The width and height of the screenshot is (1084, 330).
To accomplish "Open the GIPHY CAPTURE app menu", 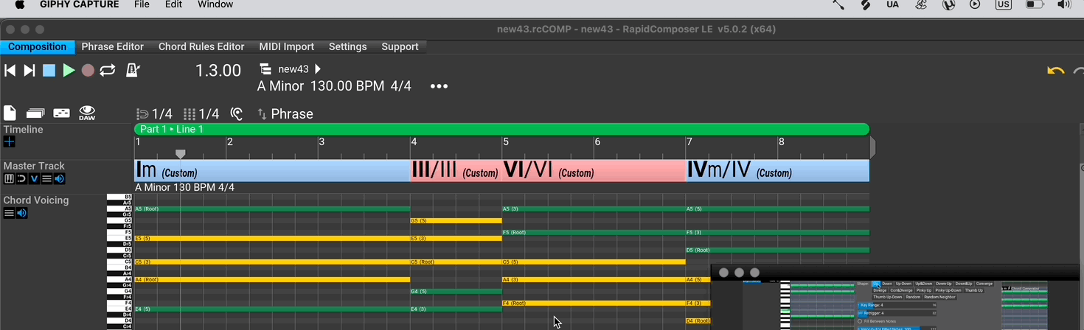I will (79, 4).
